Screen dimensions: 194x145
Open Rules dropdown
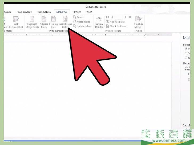coord(79,17)
